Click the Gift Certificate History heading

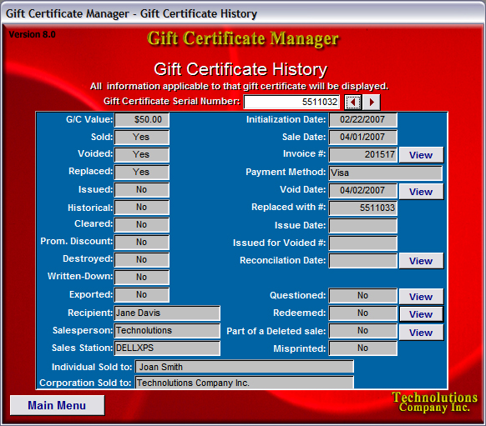tap(240, 69)
